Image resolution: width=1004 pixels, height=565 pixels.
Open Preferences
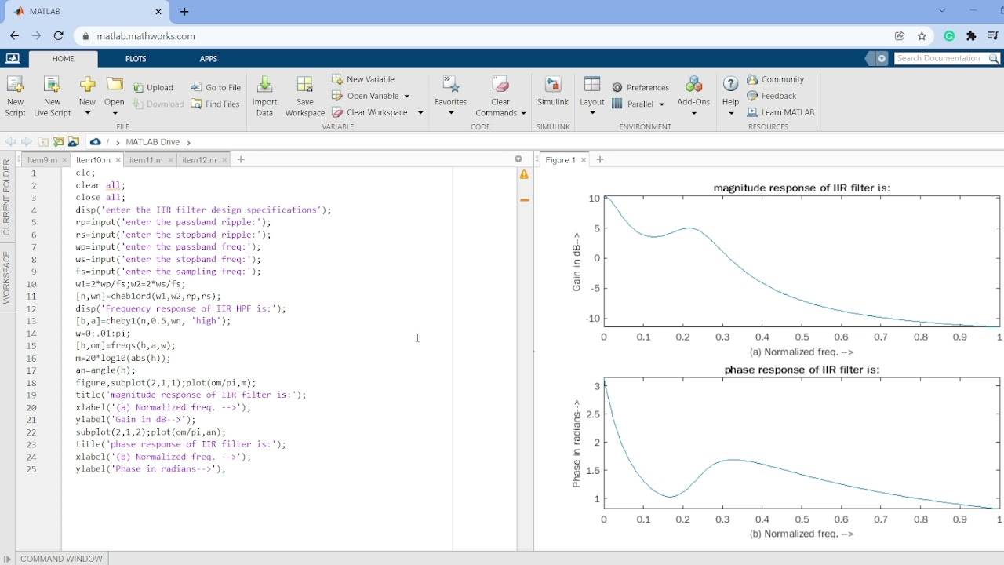coord(641,87)
